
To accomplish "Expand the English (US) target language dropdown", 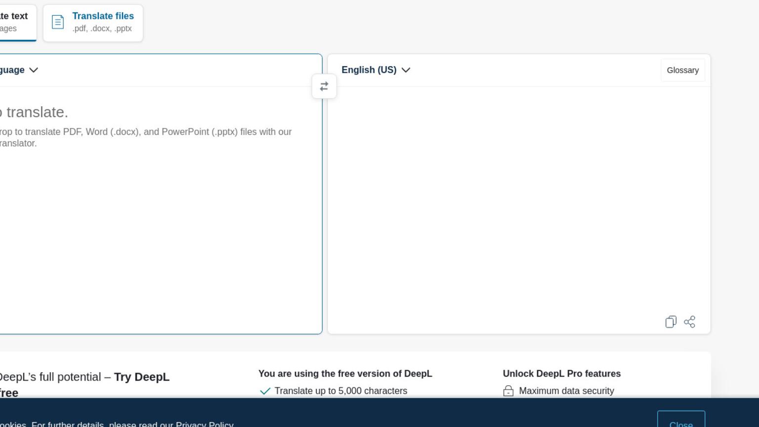I will click(376, 70).
